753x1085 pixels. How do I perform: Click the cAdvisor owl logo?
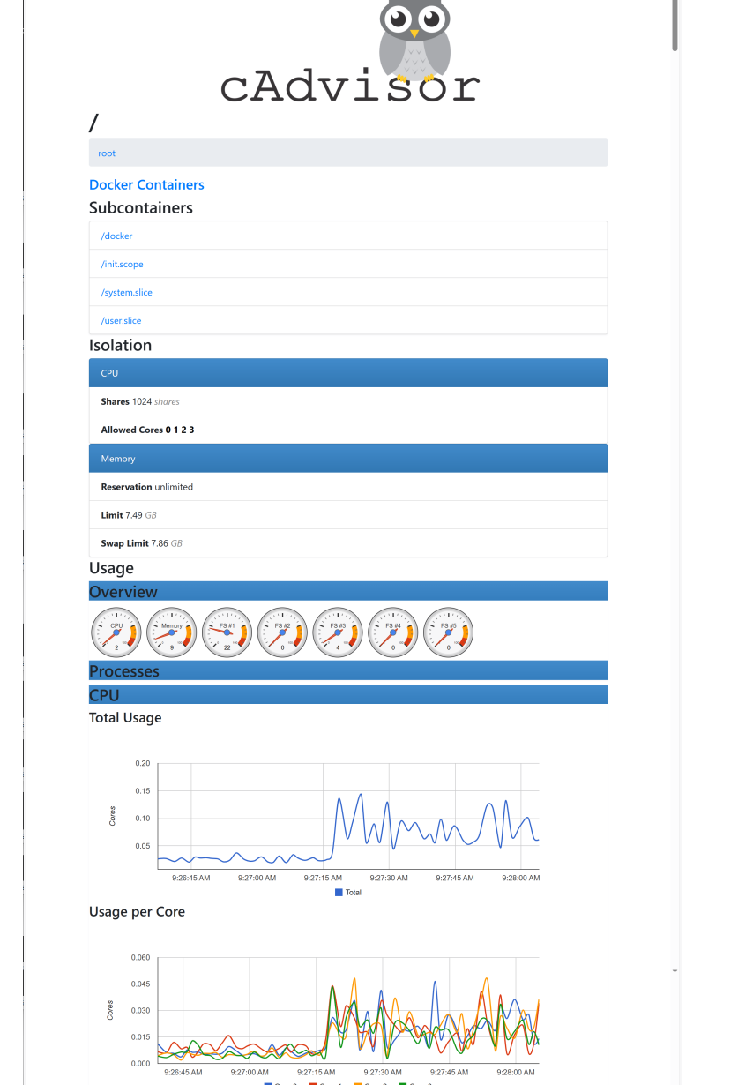click(x=349, y=51)
